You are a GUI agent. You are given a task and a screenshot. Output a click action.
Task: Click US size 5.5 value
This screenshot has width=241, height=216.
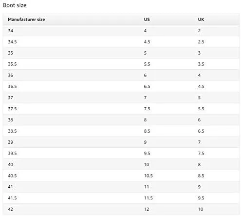(x=147, y=64)
